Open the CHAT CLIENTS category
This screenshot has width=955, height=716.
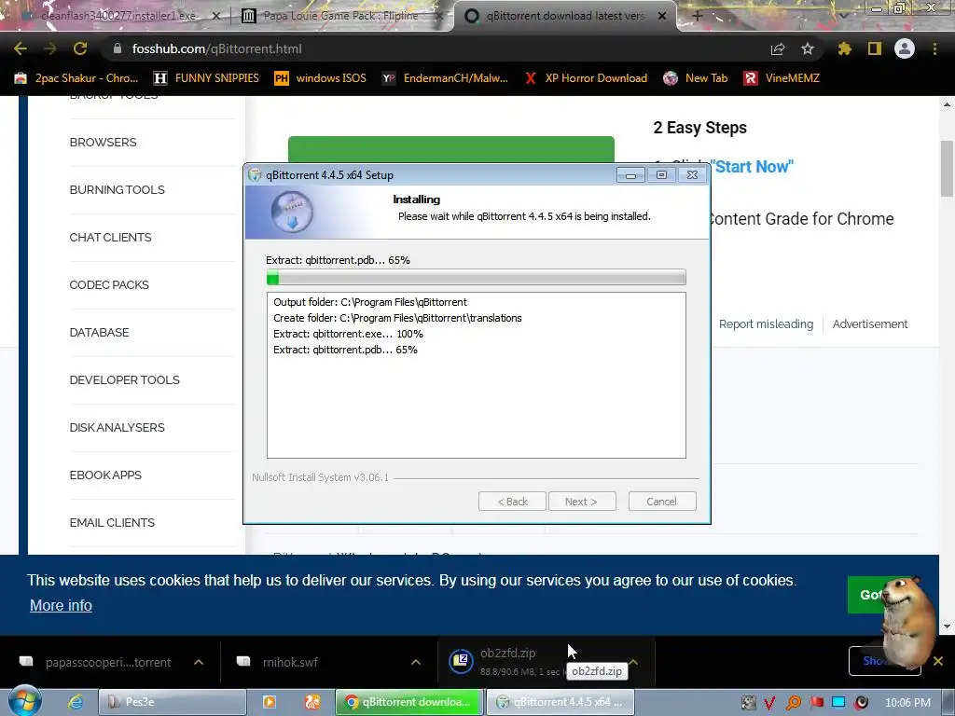click(110, 237)
